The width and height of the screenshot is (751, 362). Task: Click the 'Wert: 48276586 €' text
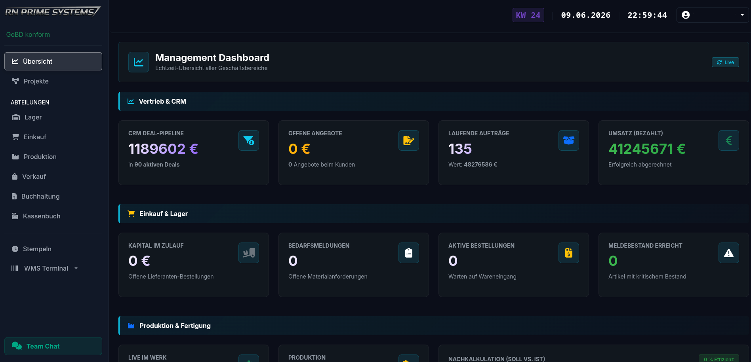(x=473, y=165)
